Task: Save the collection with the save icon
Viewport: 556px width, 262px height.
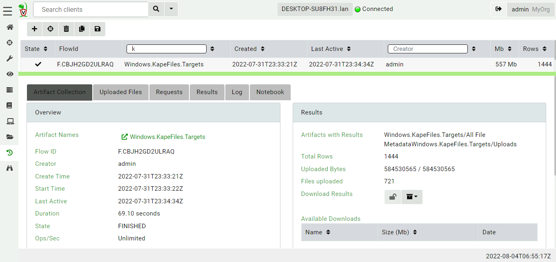Action: tap(97, 29)
